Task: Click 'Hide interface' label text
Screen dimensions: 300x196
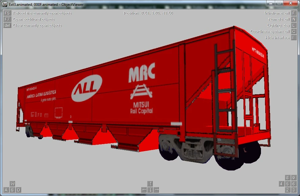Action: point(277,38)
